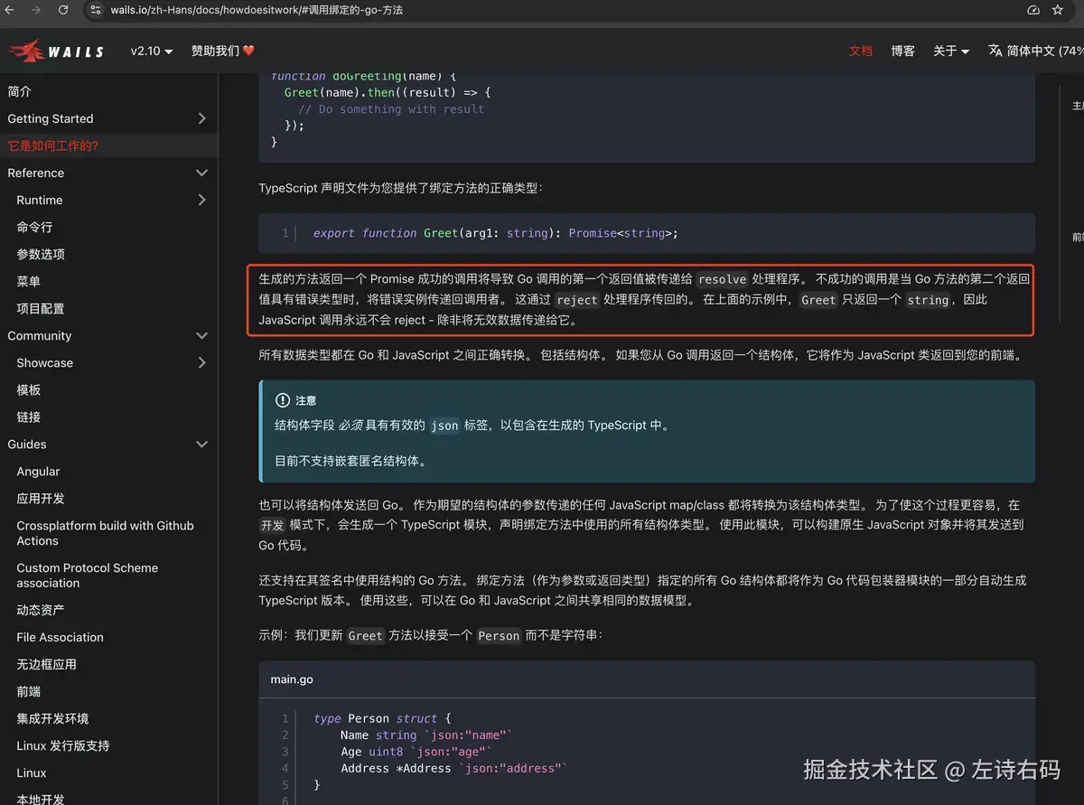
Task: Expand the Getting Started section chevron
Action: coord(201,118)
